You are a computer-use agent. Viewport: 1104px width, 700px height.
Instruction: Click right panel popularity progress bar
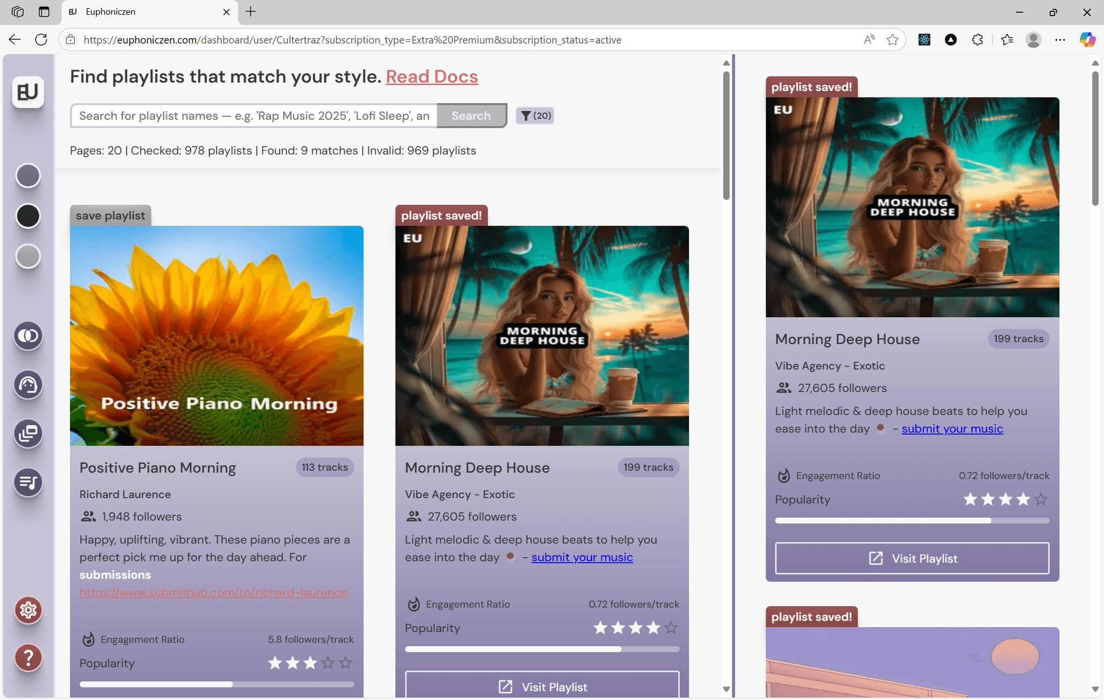point(912,521)
